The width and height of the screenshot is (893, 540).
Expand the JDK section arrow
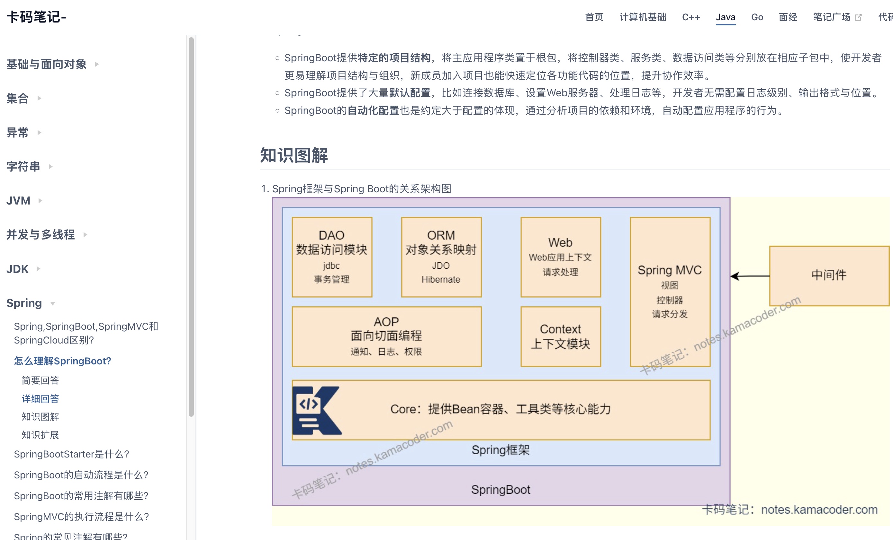[38, 269]
